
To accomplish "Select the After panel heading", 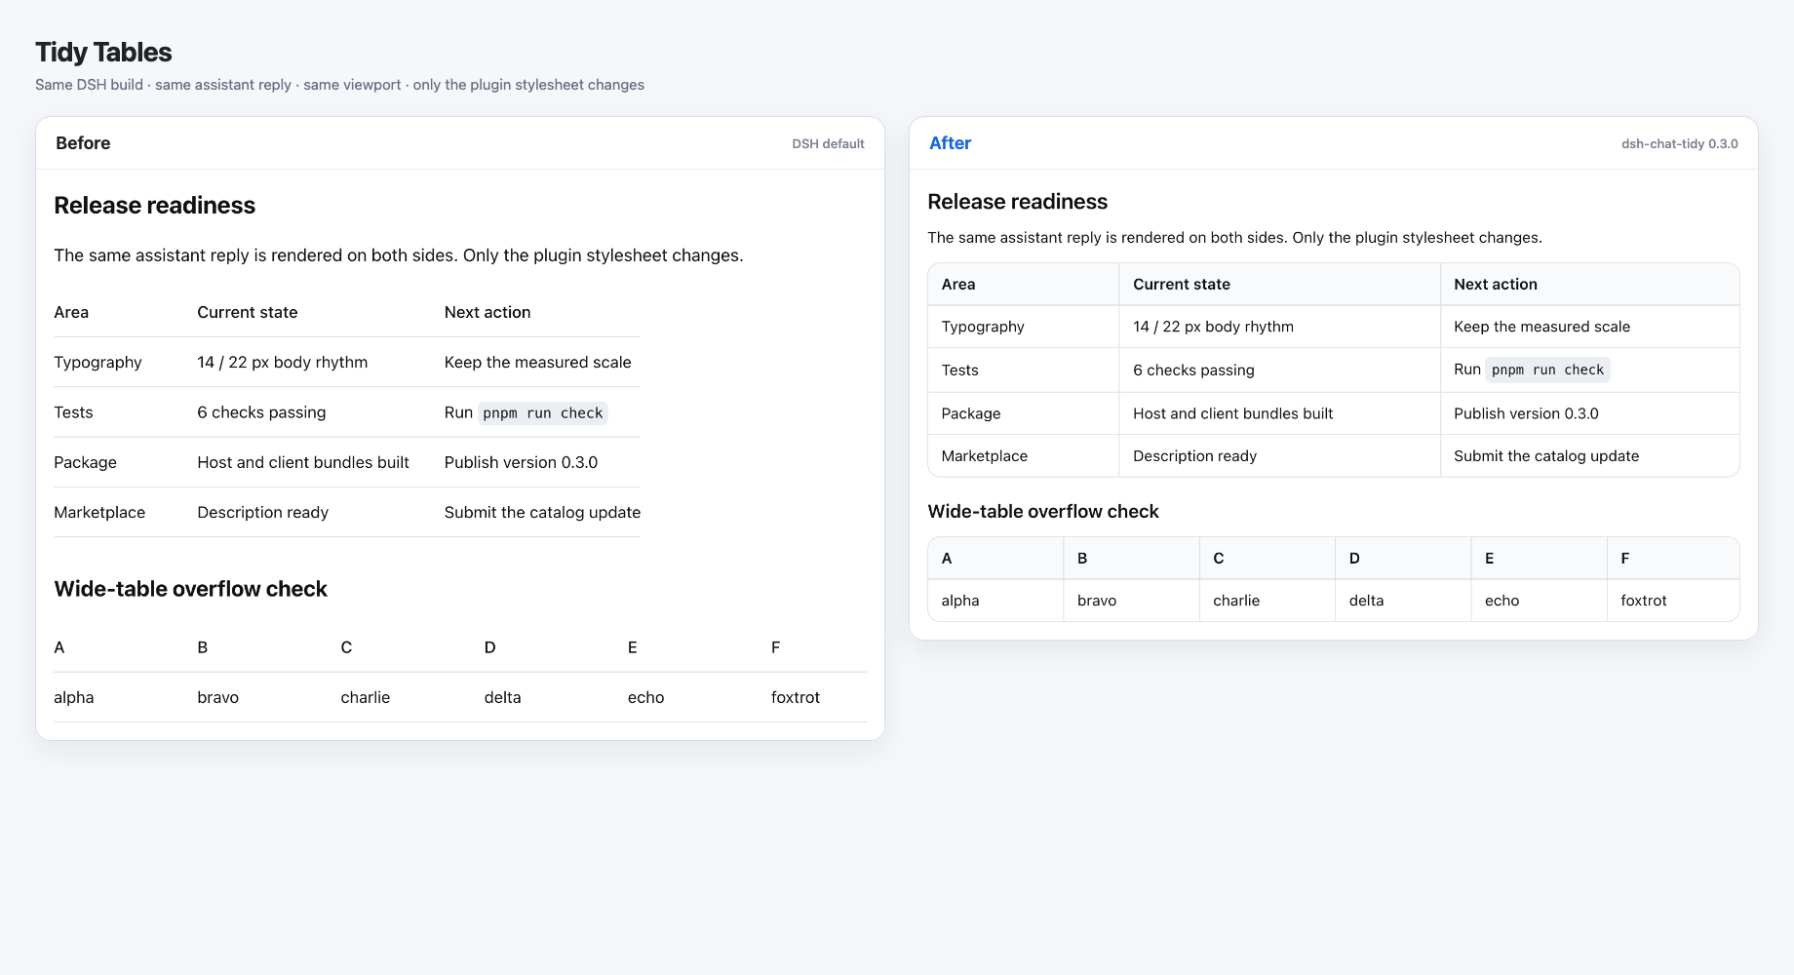I will pos(950,143).
